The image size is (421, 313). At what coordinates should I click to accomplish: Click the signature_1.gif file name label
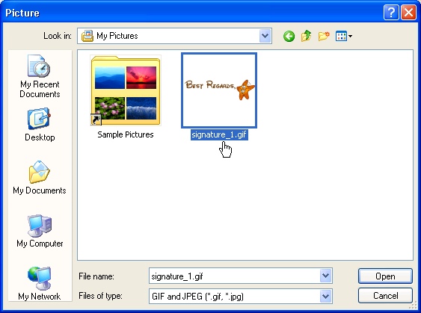tap(219, 134)
